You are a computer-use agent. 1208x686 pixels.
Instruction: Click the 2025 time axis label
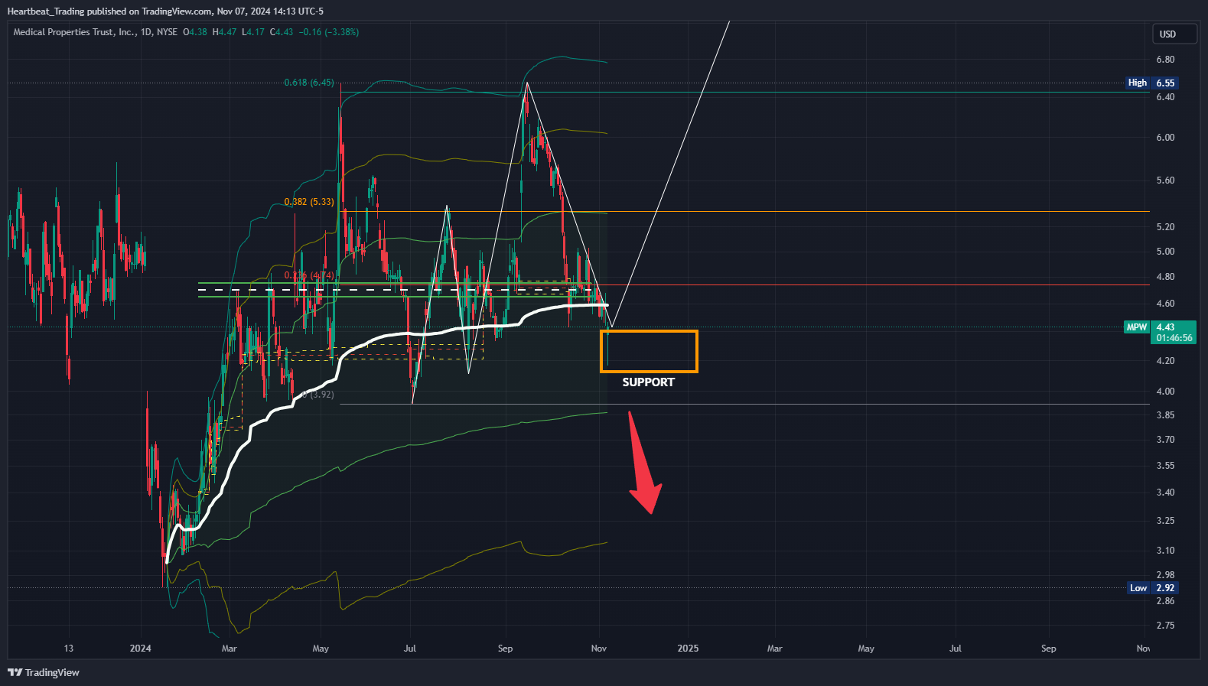(688, 649)
